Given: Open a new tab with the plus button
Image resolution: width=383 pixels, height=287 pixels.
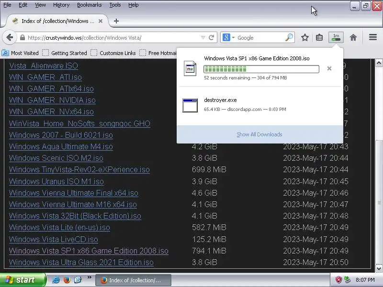Looking at the screenshot, I should pos(116,21).
